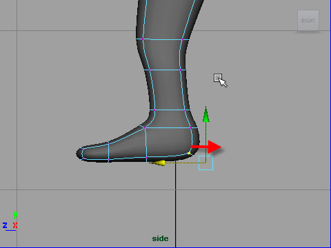Select the front ankle vertex where the foot's top edge meets the leg
Image resolution: width=331 pixels, height=248 pixels.
point(145,127)
